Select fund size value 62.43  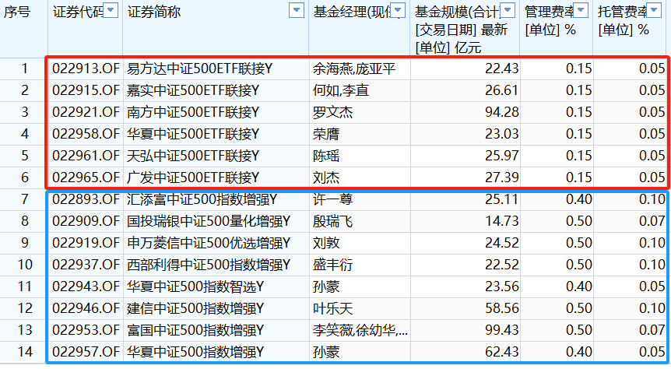point(502,353)
